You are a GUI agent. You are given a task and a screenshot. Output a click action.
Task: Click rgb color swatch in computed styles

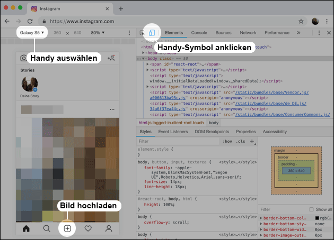(x=317, y=218)
